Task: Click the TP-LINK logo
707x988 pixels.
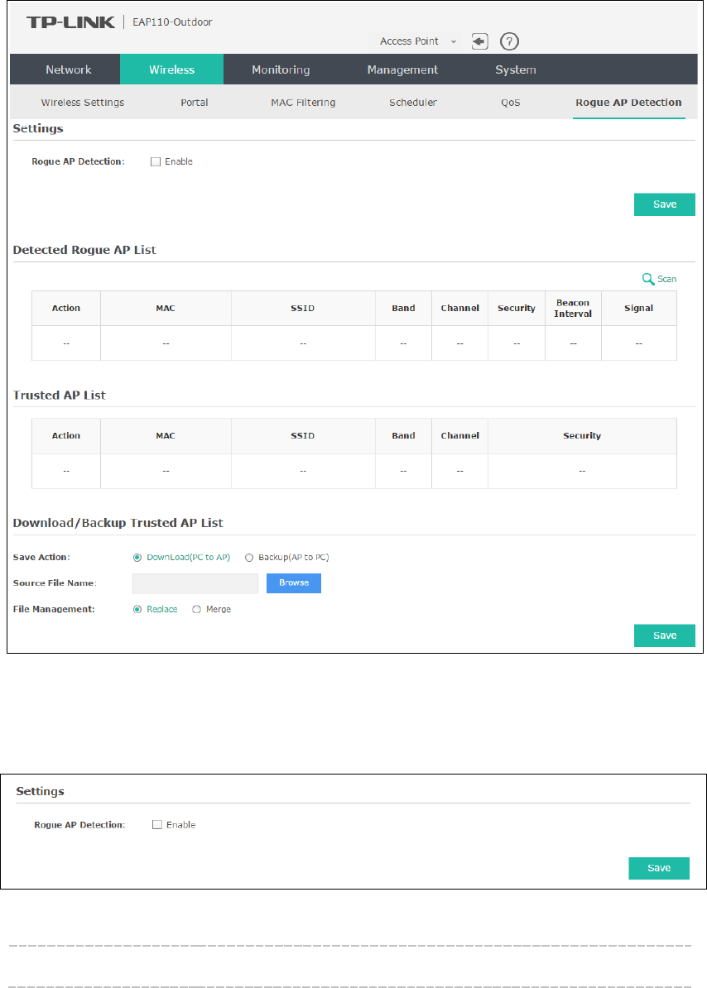Action: pyautogui.click(x=70, y=22)
